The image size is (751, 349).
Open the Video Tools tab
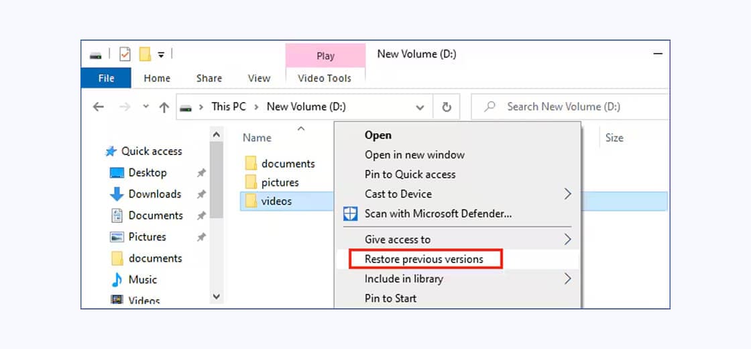coord(325,78)
